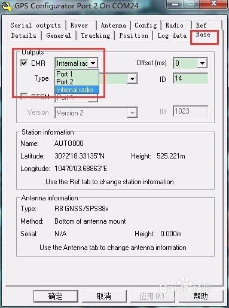Open the Radio tab
The height and width of the screenshot is (308, 229).
point(174,25)
